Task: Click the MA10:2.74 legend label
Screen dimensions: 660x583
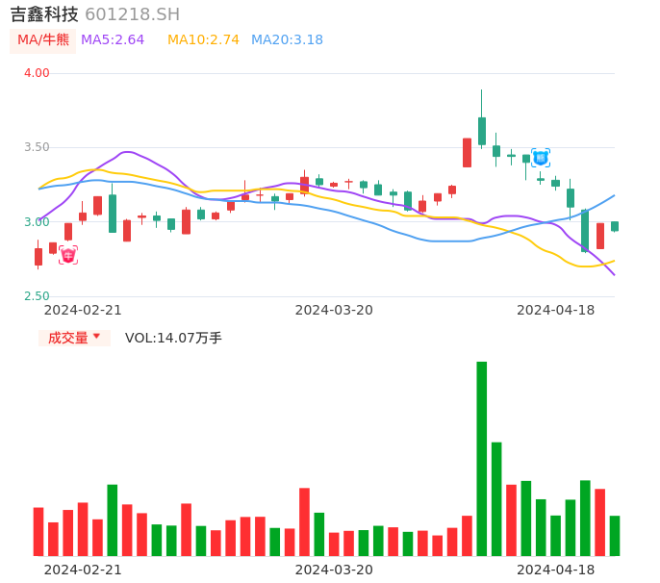Action: click(x=203, y=40)
